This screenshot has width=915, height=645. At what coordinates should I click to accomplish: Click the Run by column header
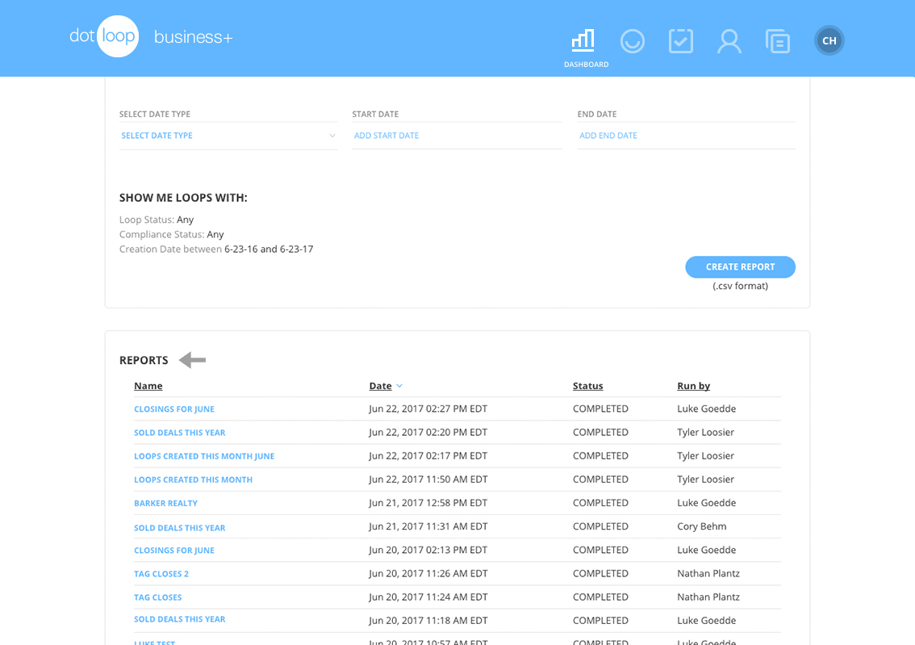(693, 385)
